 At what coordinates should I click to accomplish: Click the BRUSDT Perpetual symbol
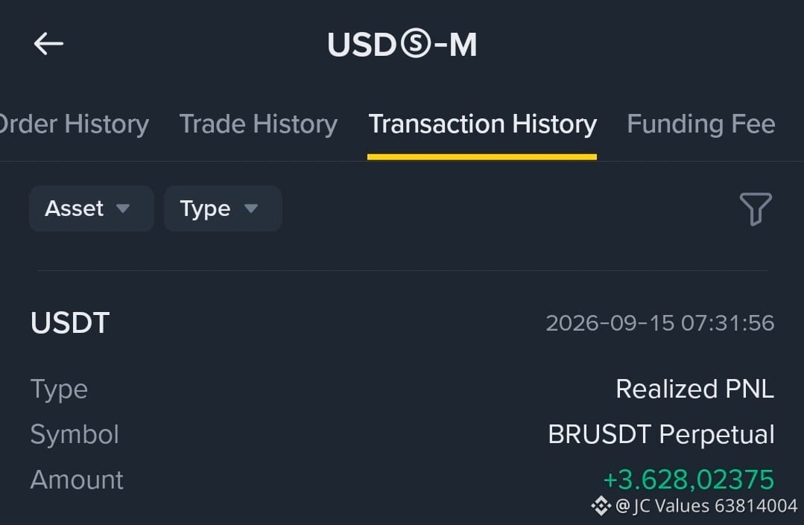coord(661,435)
